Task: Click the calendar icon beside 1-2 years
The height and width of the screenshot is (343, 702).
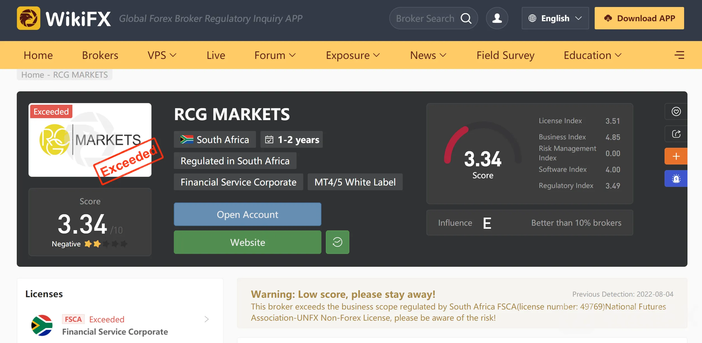Action: 269,139
